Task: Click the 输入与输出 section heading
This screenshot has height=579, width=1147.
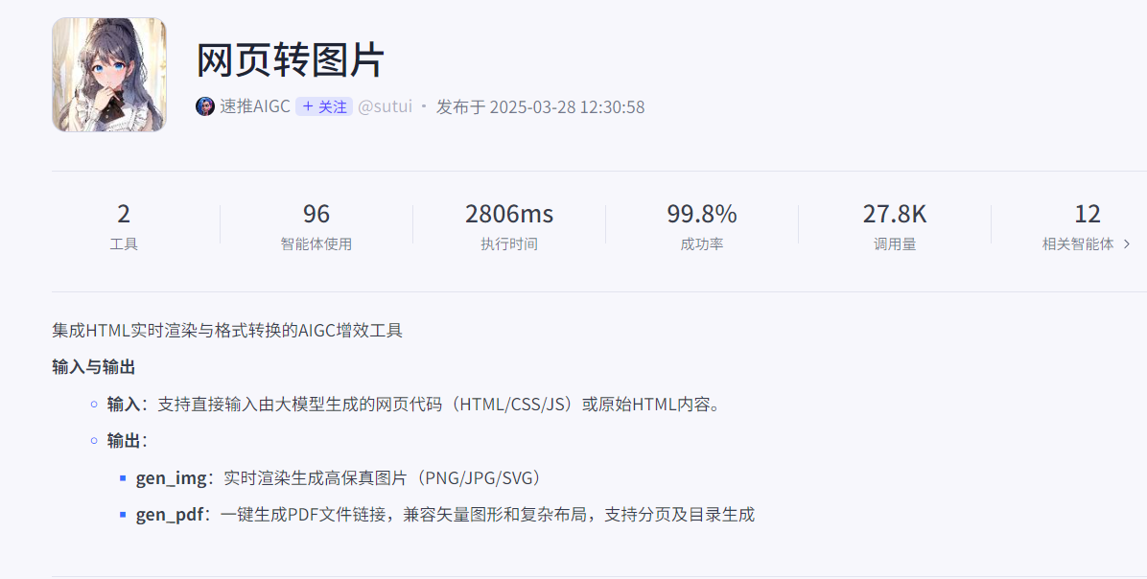Action: (x=94, y=367)
